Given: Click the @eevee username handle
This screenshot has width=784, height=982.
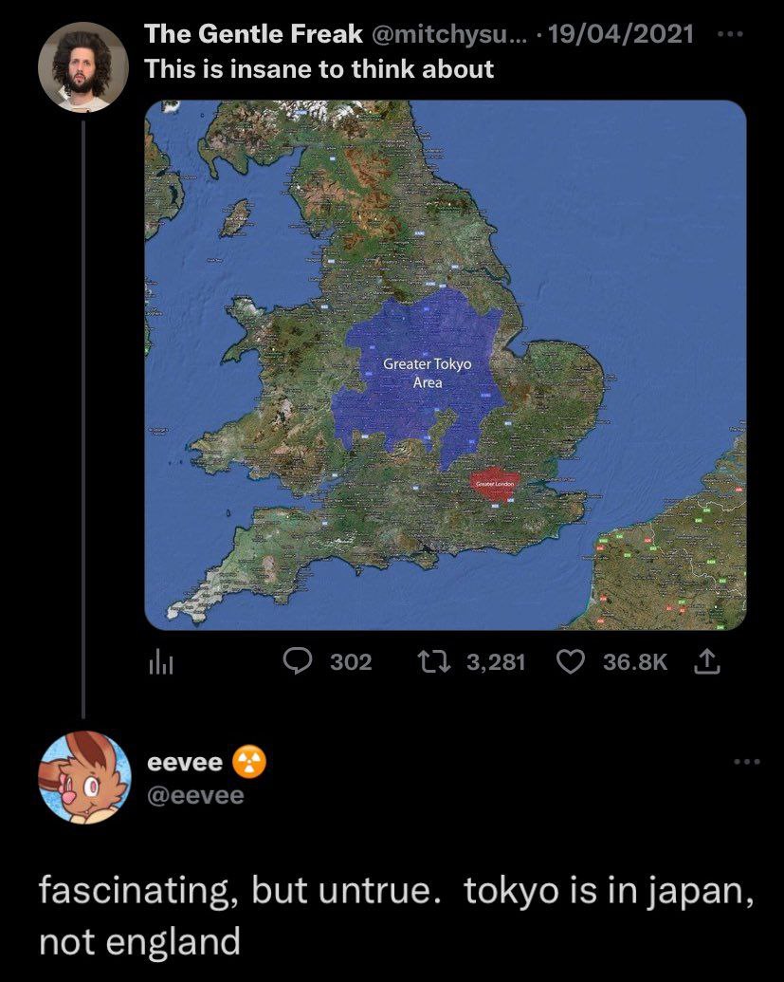Looking at the screenshot, I should [194, 794].
